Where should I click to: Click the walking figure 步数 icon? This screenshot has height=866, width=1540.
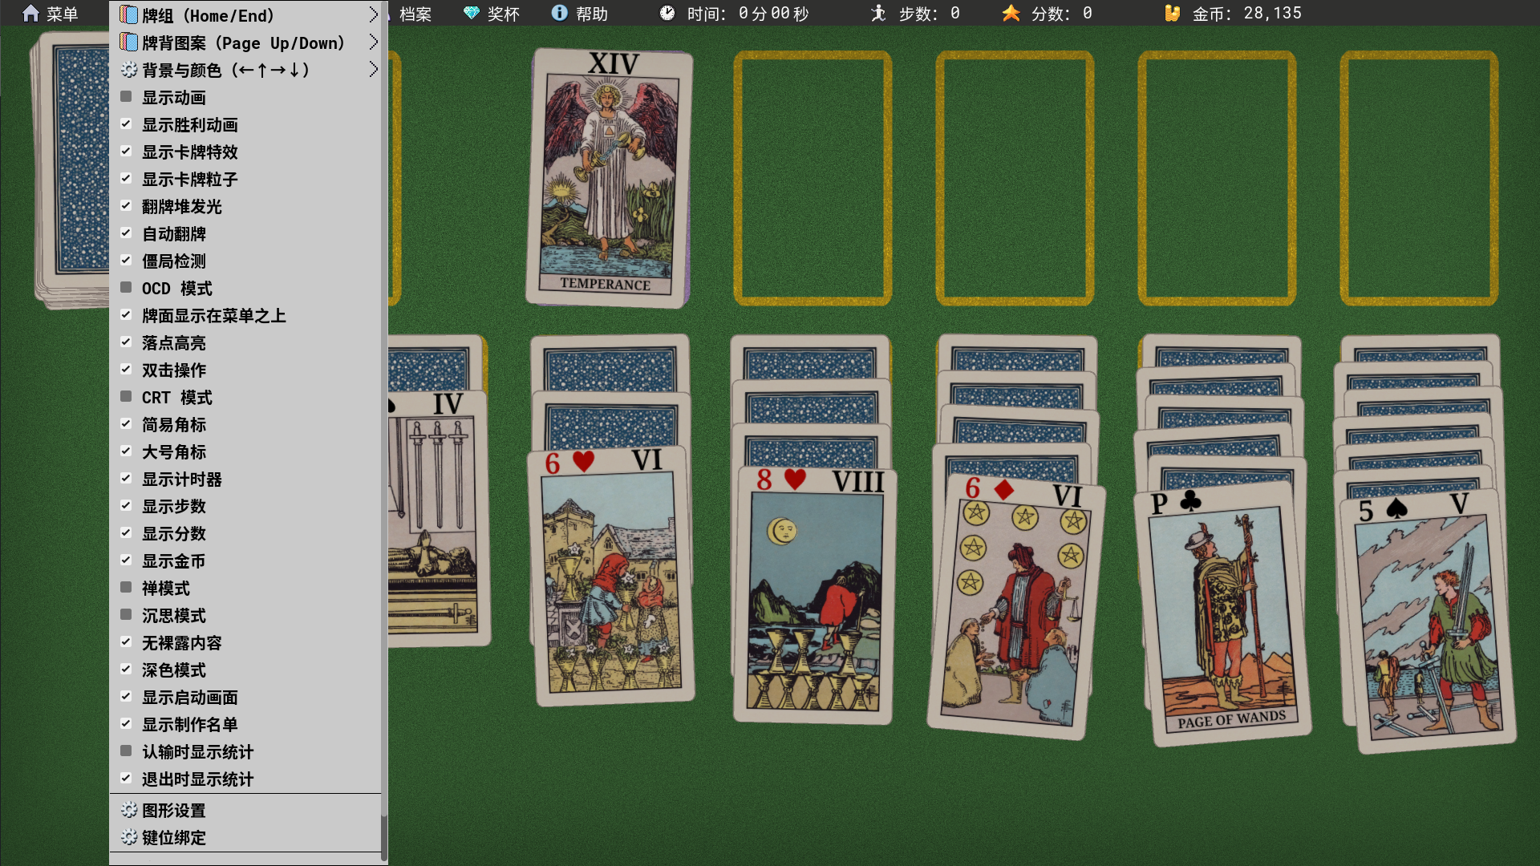(x=879, y=14)
